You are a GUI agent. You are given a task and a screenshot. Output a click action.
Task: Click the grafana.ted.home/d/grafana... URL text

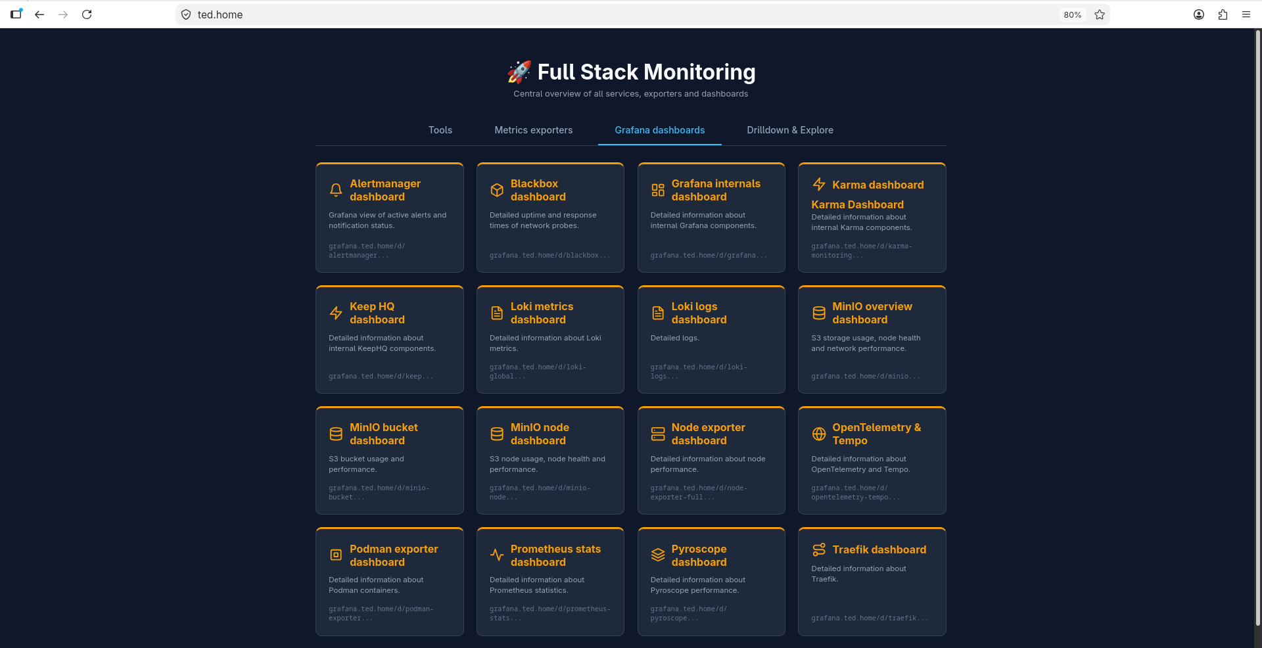pyautogui.click(x=709, y=256)
